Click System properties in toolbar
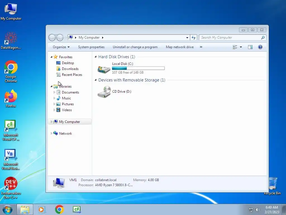This screenshot has height=215, width=286. click(91, 47)
